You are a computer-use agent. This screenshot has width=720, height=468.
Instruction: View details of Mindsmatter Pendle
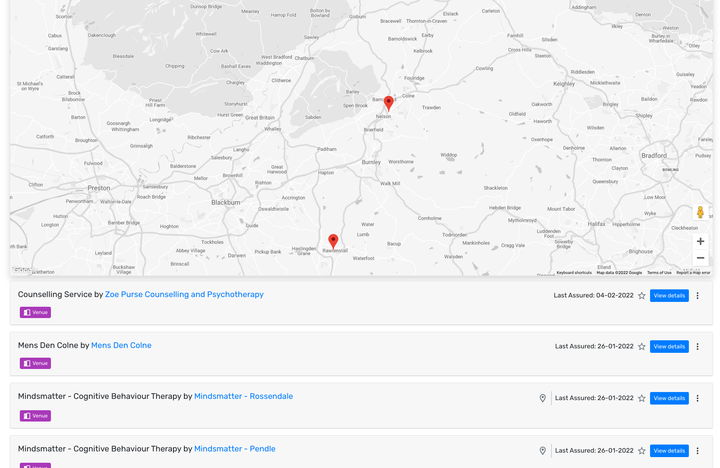click(669, 451)
